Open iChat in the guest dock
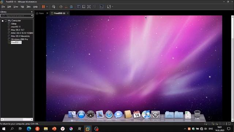 [118, 114]
